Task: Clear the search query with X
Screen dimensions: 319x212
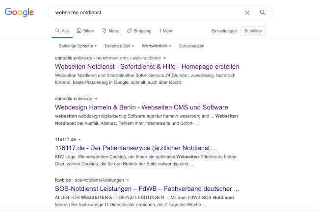Action: (247, 13)
